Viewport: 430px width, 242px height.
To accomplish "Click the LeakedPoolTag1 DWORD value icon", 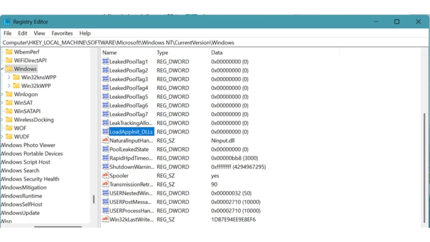I will pos(105,62).
